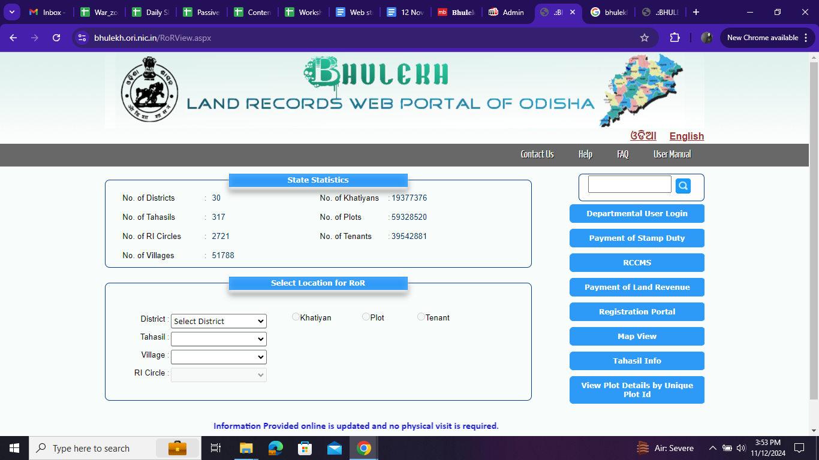
Task: Open Chrome extensions puzzle icon
Action: coord(675,38)
